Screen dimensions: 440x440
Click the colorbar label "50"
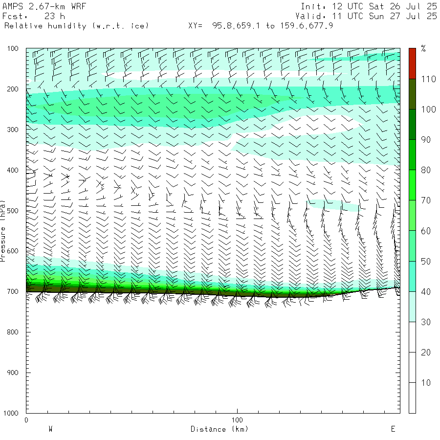click(x=426, y=261)
